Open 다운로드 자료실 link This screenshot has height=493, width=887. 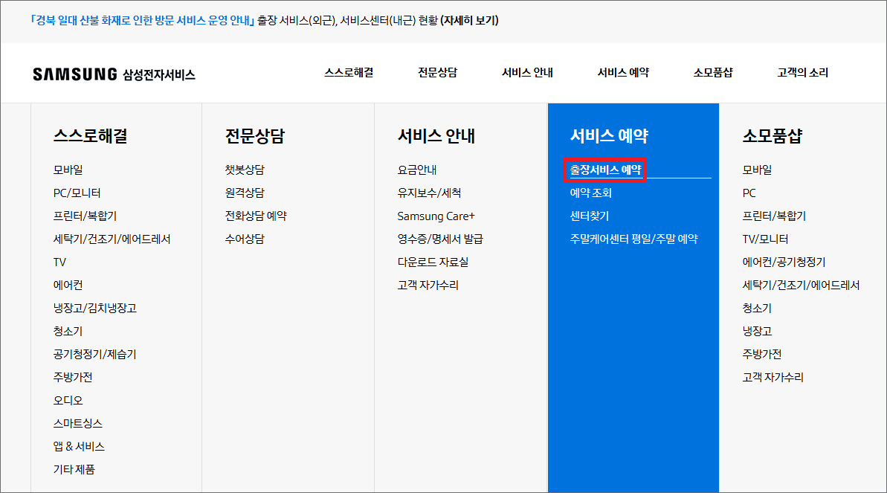point(433,262)
